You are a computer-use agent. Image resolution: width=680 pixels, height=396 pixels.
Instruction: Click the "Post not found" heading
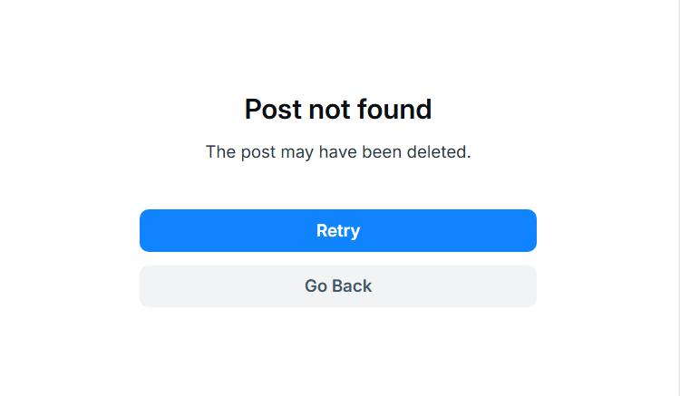pyautogui.click(x=338, y=109)
